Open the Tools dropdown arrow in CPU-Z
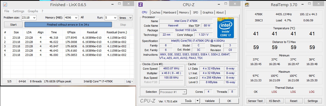 (x=198, y=101)
